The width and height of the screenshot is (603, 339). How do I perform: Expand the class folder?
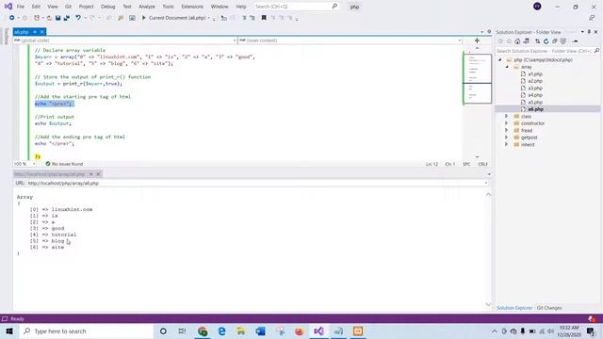click(507, 116)
